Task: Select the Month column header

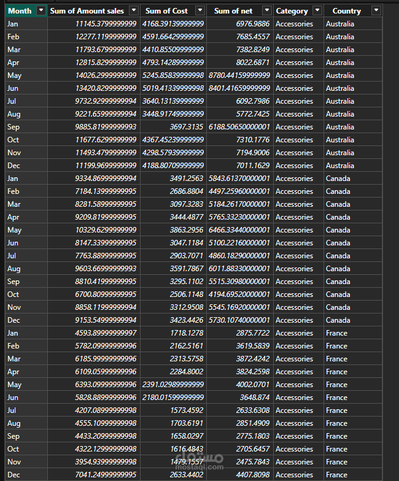Action: pyautogui.click(x=26, y=11)
